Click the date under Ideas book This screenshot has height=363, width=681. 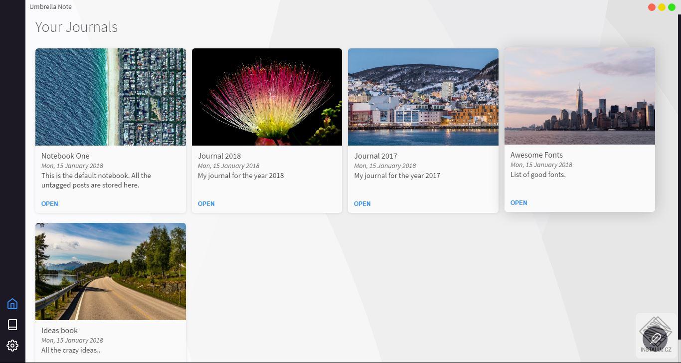point(72,340)
